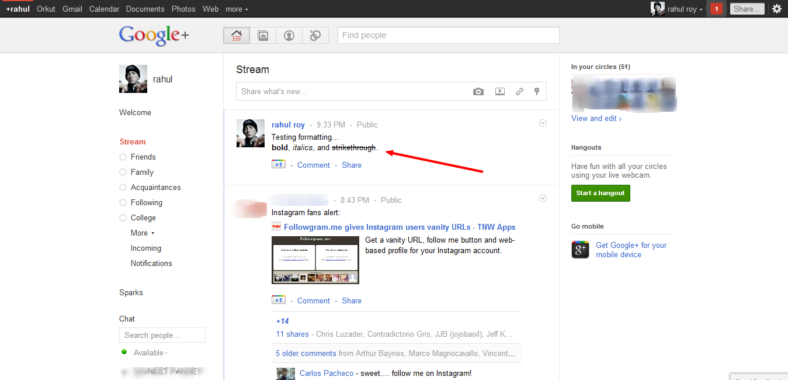Click +1 button on rahul roy's post
Screen dimensions: 788x380
(279, 164)
